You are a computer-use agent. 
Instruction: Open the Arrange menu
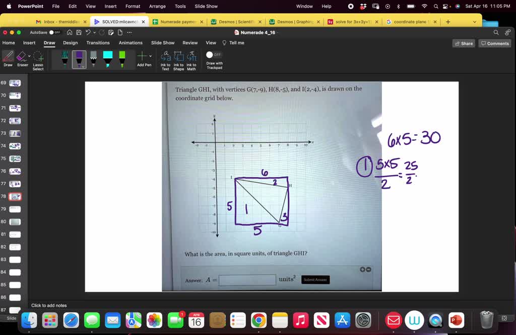coord(157,7)
